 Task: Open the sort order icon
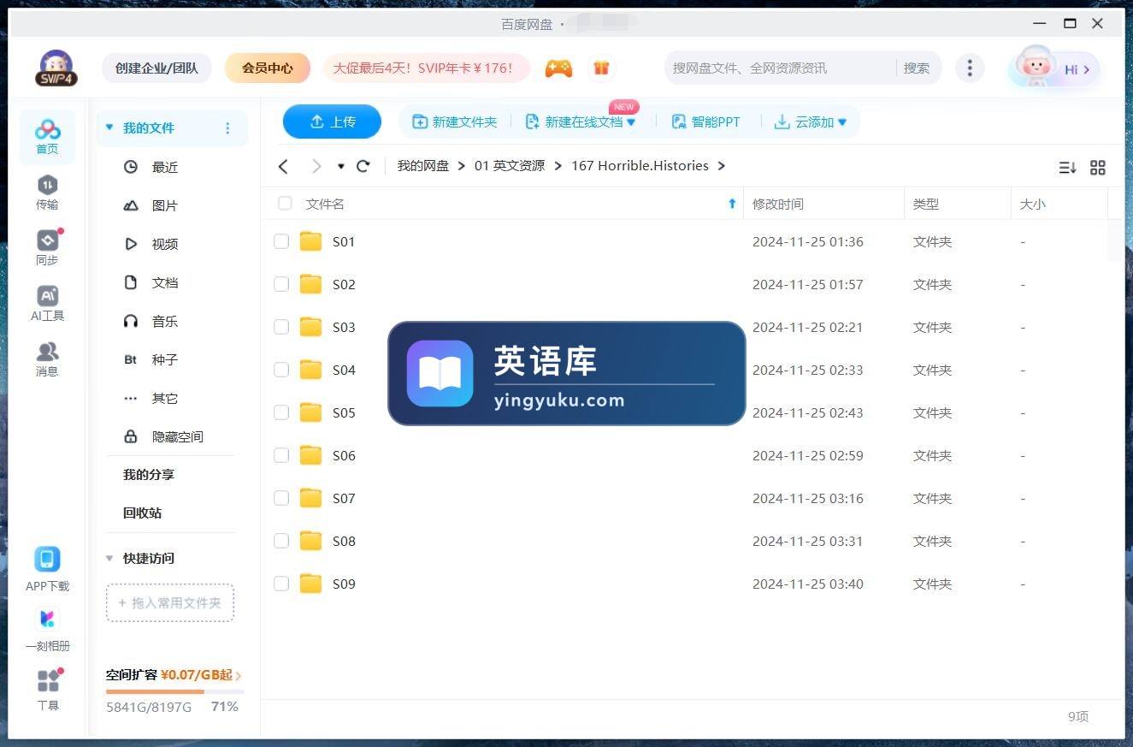(x=1067, y=168)
